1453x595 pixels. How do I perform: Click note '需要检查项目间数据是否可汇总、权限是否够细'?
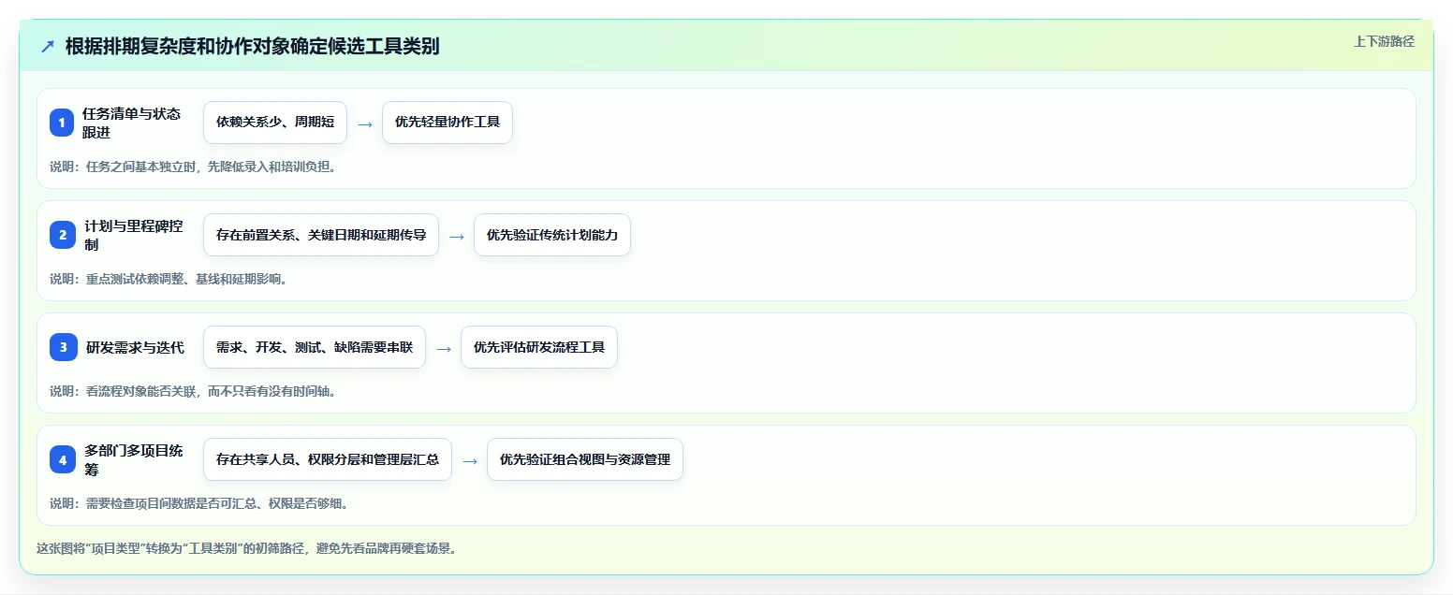199,503
